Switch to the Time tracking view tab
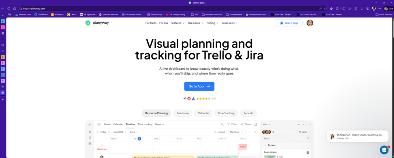The image size is (394, 158). click(x=145, y=125)
